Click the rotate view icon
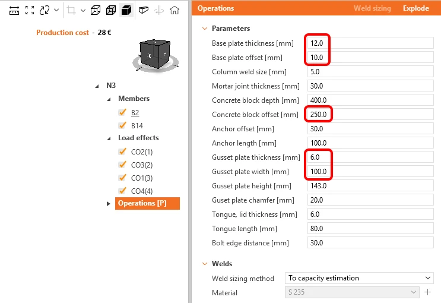Viewport: 441px width, 303px height. 45,11
